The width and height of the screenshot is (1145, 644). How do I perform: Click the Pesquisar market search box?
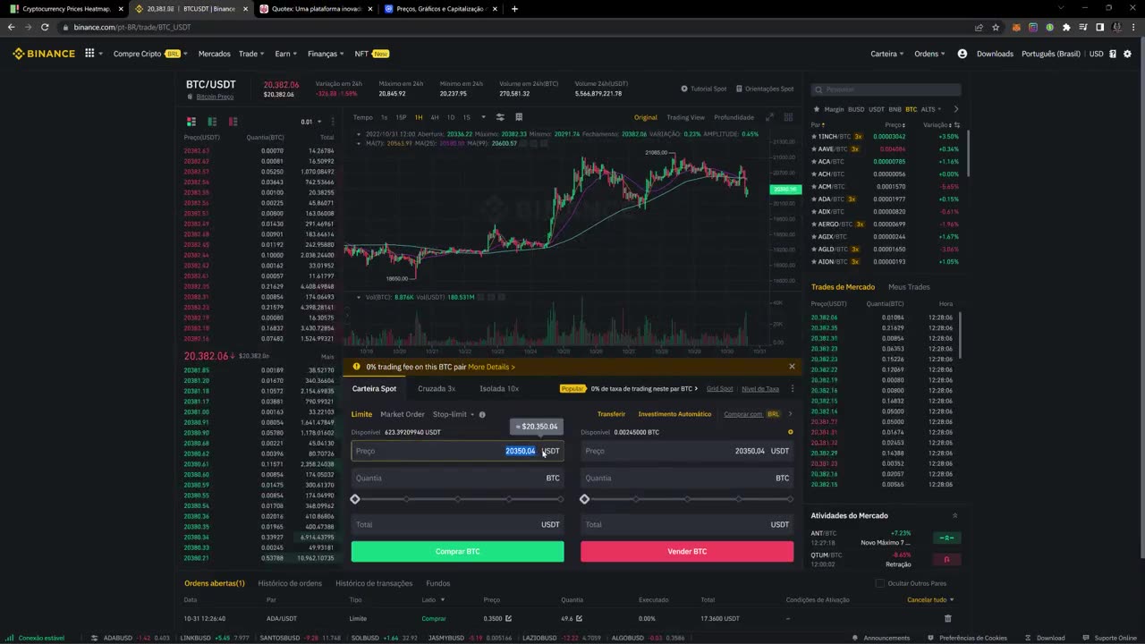pos(886,89)
